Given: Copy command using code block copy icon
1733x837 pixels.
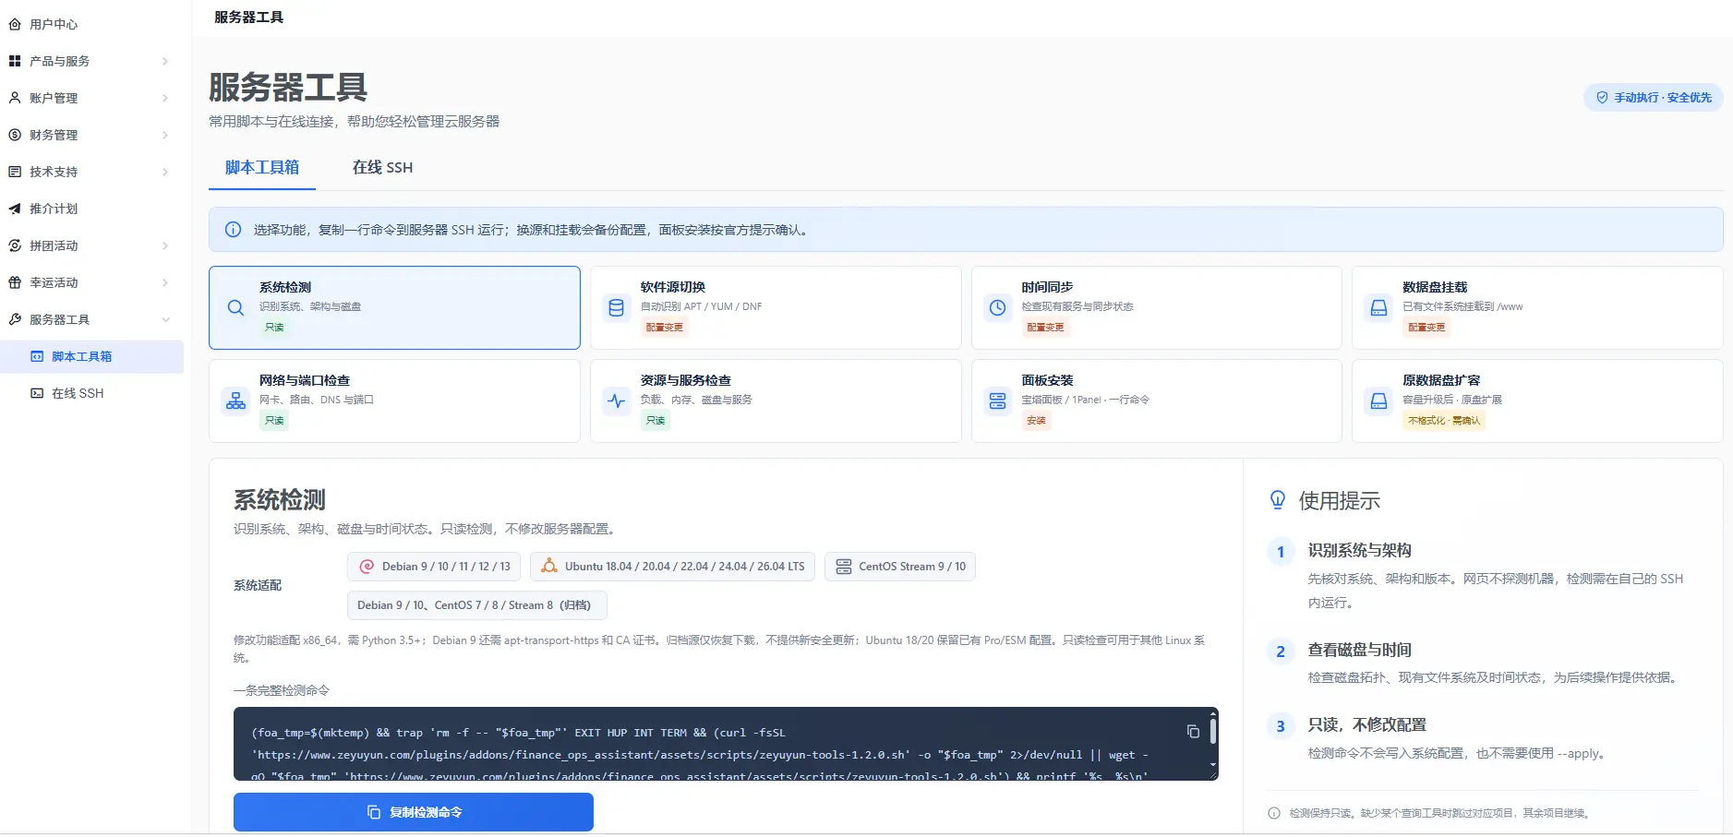Looking at the screenshot, I should 1193,731.
